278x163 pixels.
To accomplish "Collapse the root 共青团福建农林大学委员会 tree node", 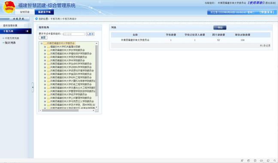I will 42,44.
